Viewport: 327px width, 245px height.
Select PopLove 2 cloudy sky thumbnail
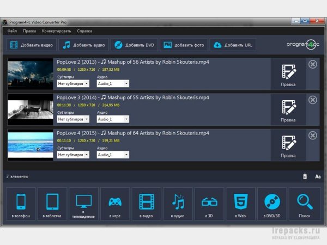coord(31,74)
